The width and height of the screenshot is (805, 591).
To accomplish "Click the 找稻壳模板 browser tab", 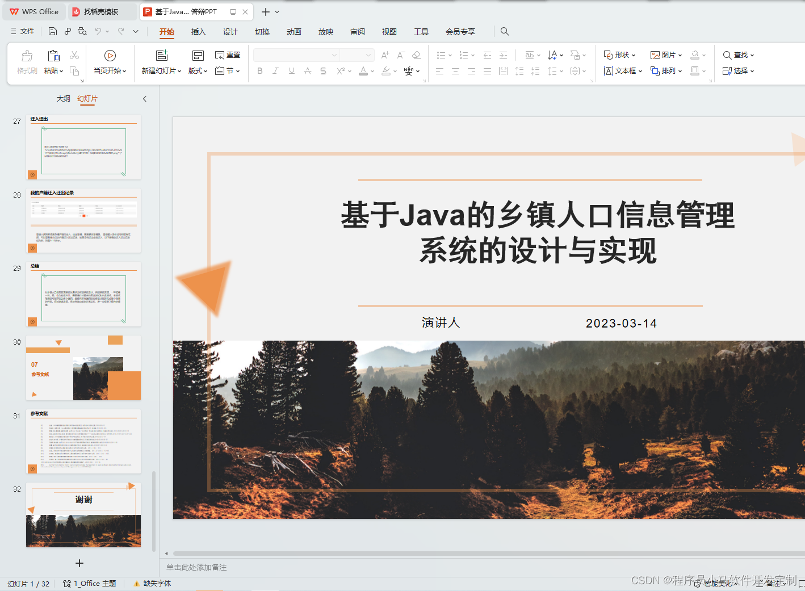I will (100, 11).
